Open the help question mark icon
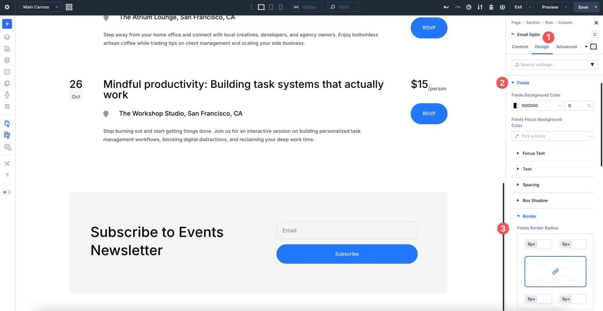The width and height of the screenshot is (603, 311). click(7, 175)
